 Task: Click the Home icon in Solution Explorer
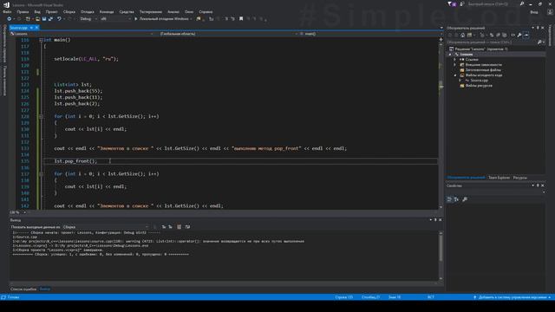click(x=462, y=35)
